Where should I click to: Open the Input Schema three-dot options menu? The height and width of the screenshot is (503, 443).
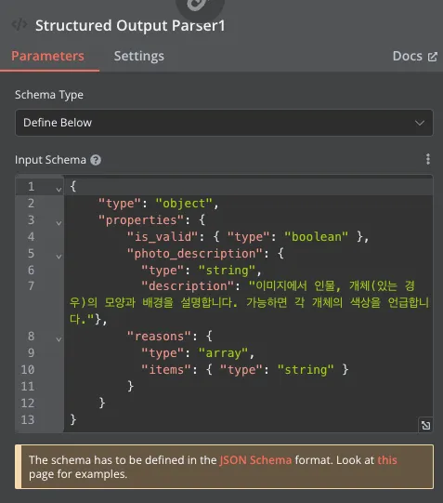coord(428,159)
